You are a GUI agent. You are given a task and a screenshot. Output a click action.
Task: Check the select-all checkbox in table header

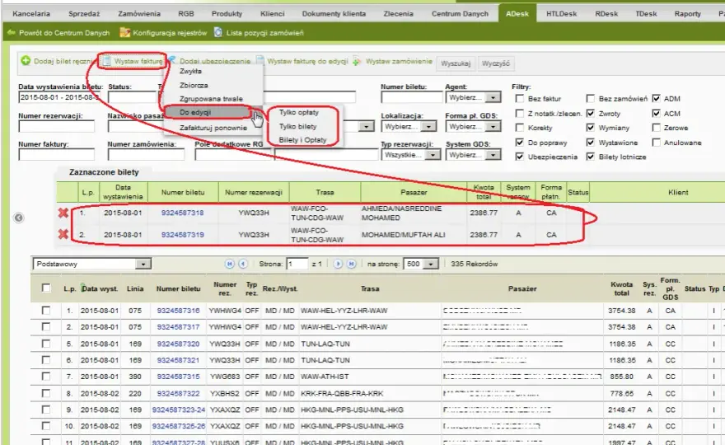tap(46, 288)
